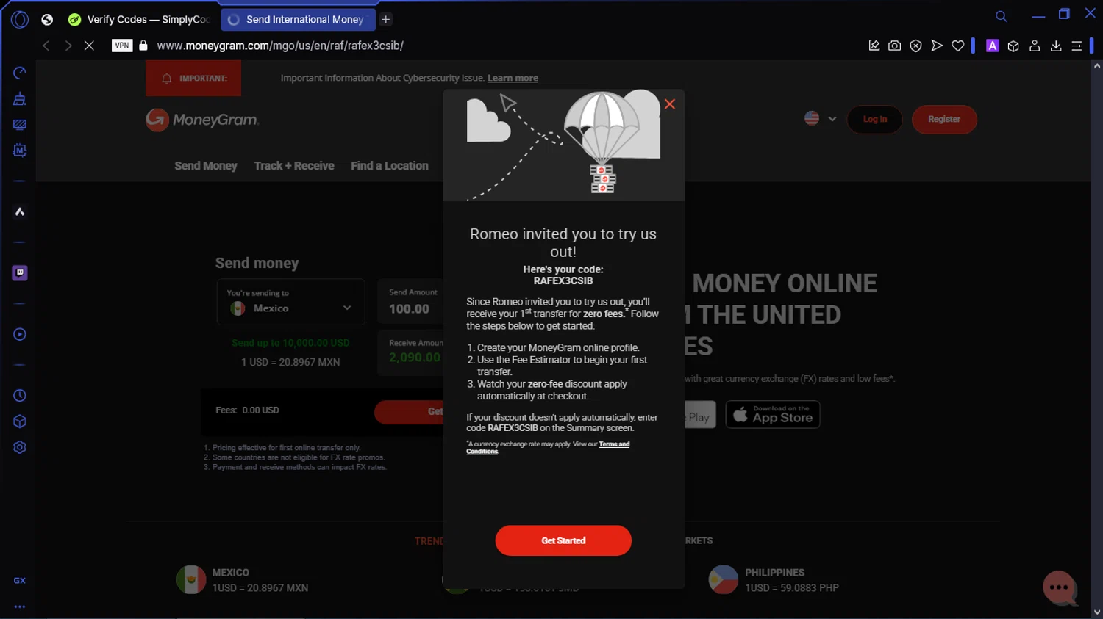Open the ad blocker shield icon
Viewport: 1103px width, 619px height.
[915, 46]
